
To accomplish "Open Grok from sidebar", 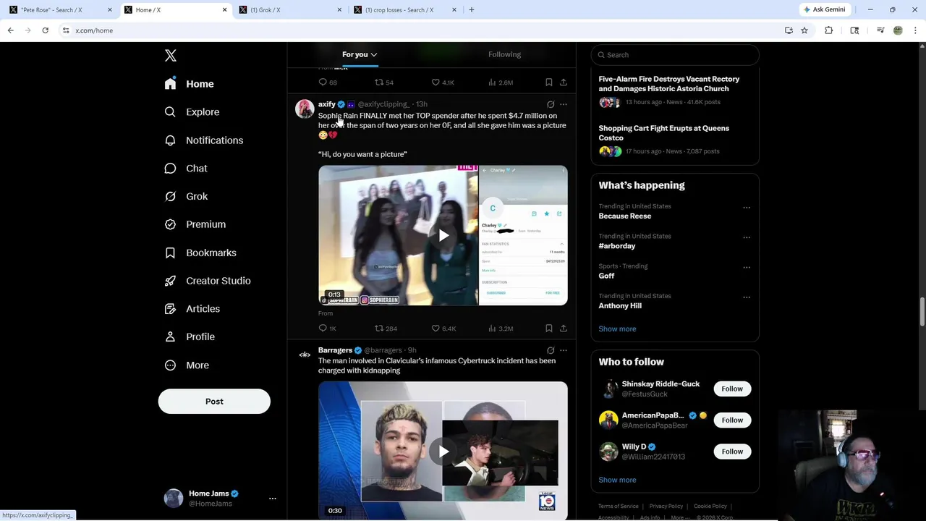I will tap(186, 196).
